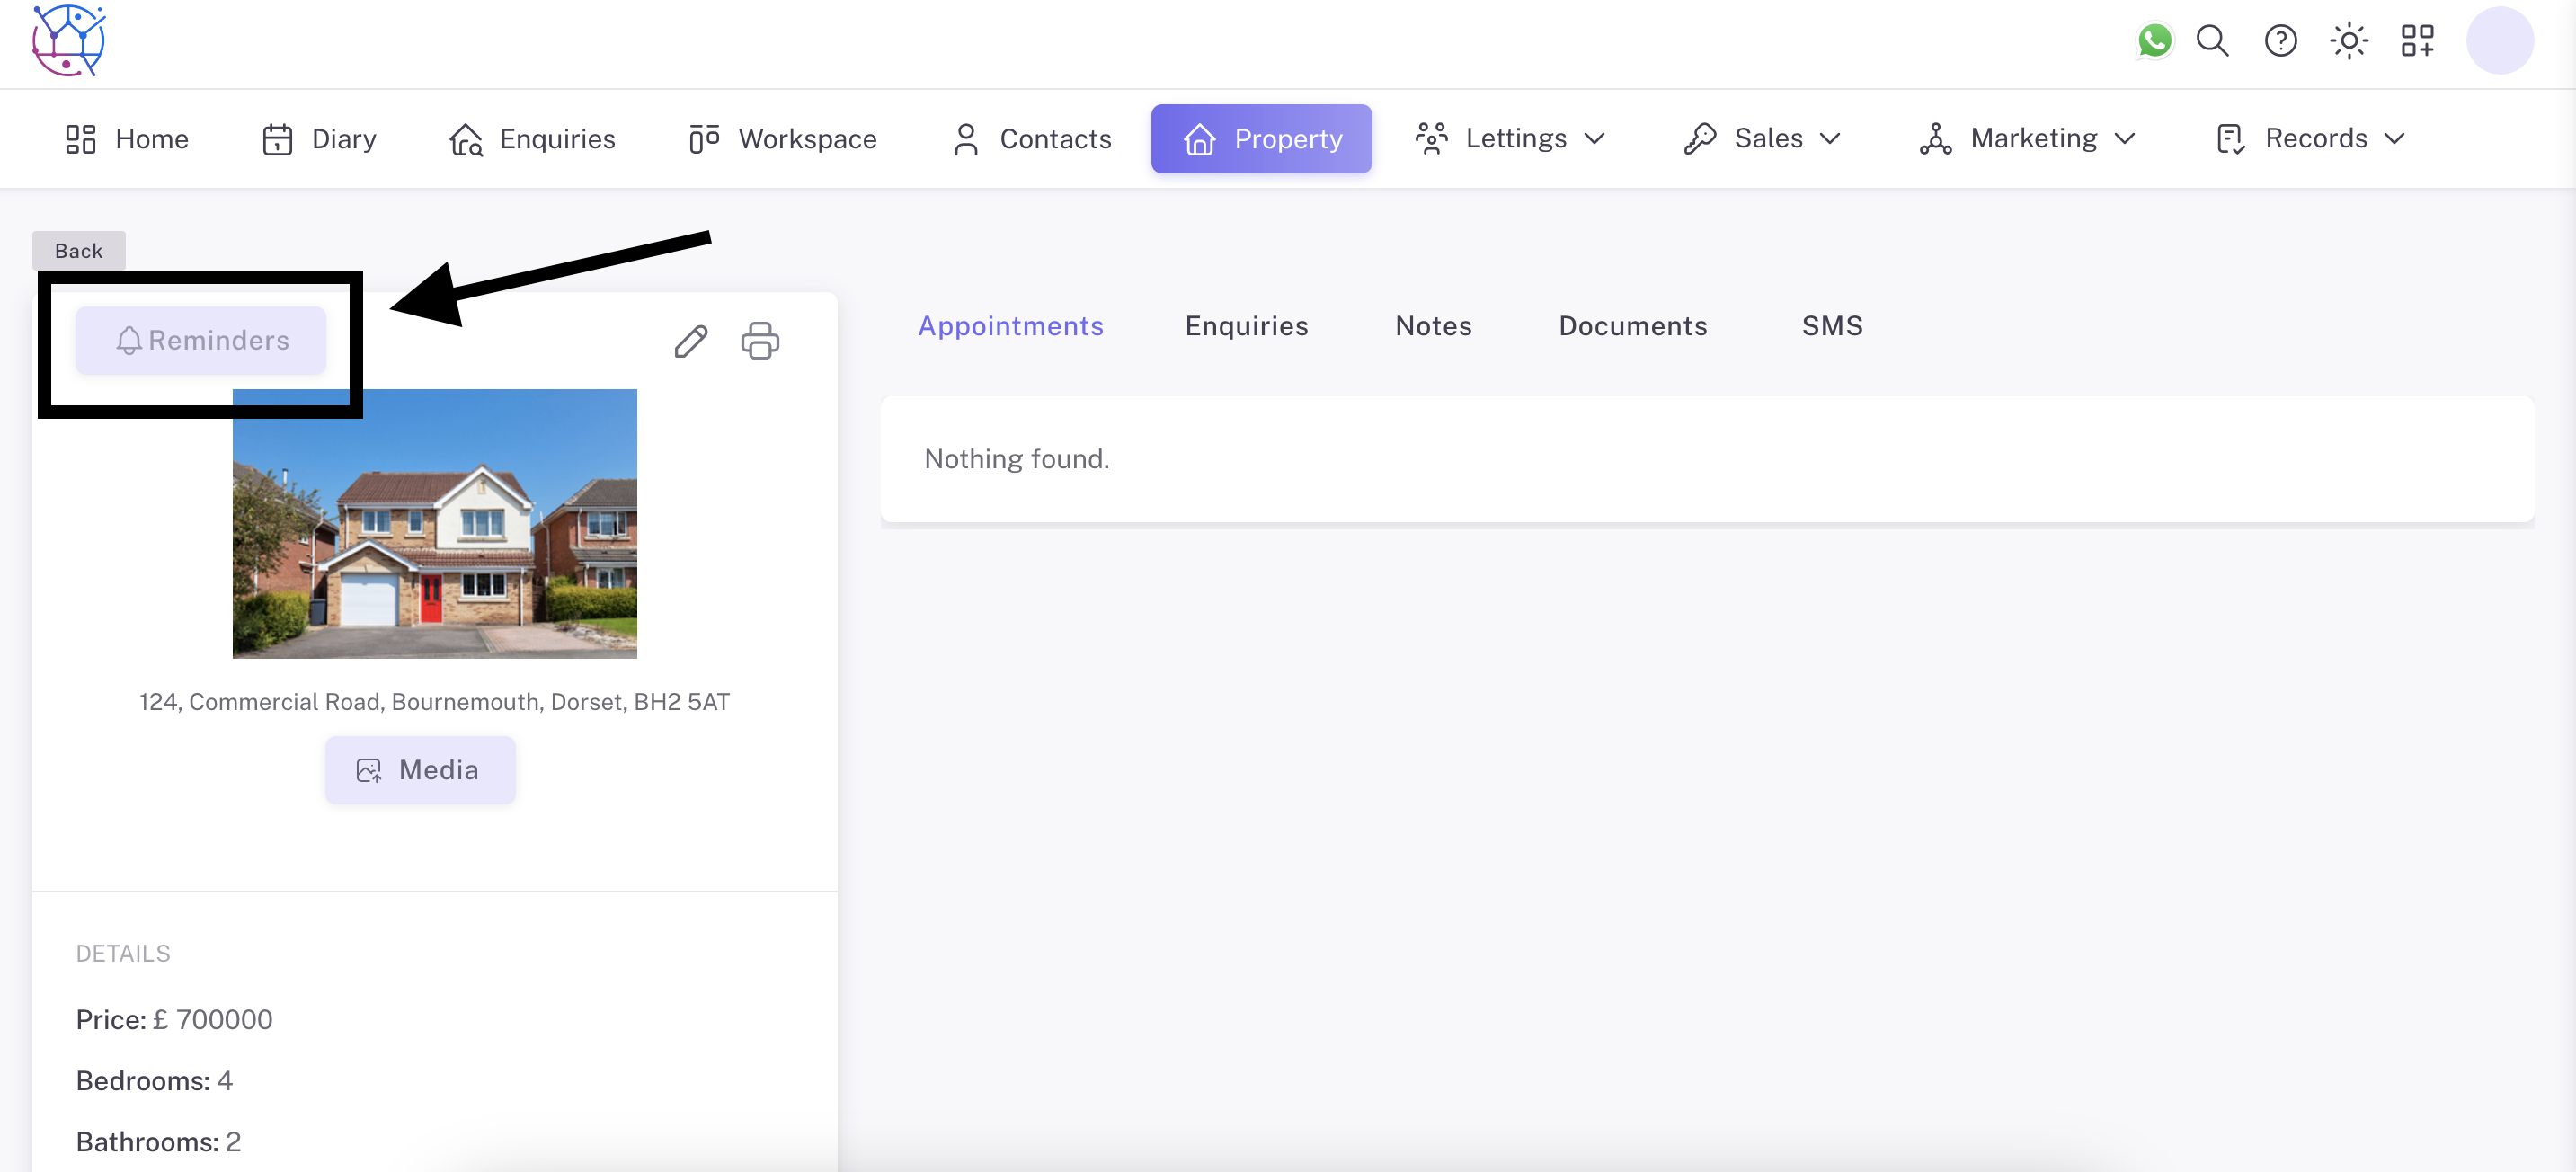Expand the Marketing dropdown menu
The image size is (2576, 1172).
tap(2028, 138)
